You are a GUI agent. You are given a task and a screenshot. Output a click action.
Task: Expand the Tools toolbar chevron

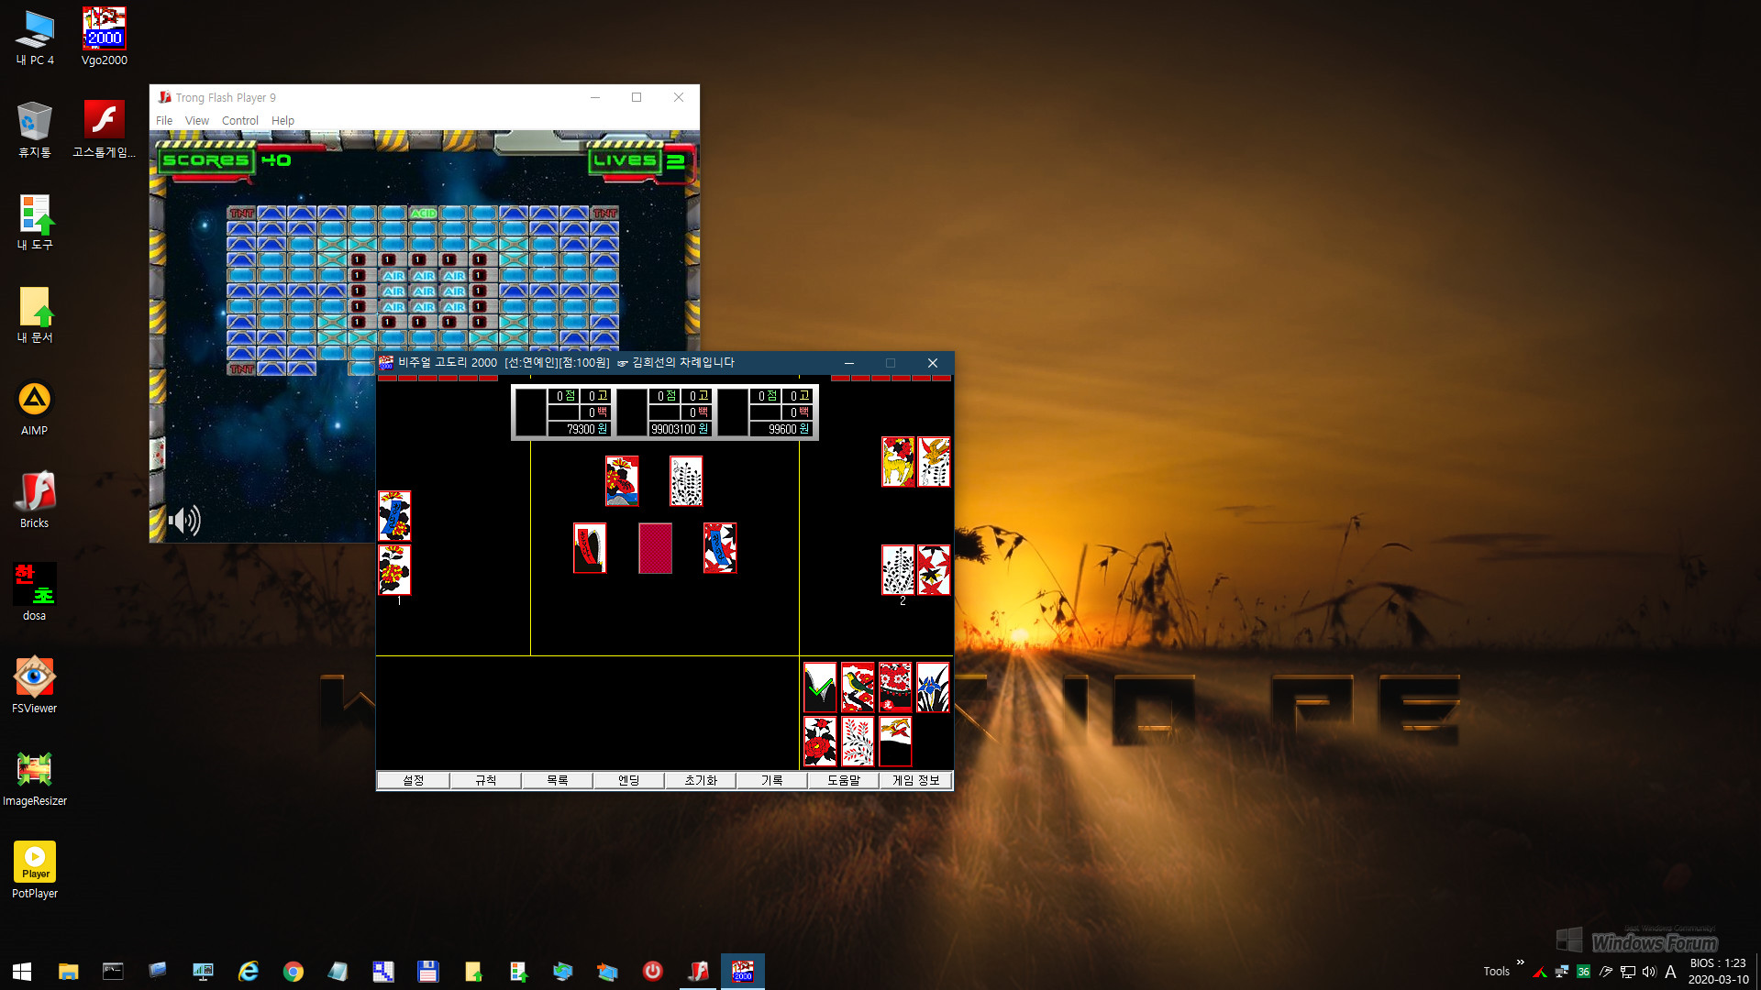pos(1520,962)
